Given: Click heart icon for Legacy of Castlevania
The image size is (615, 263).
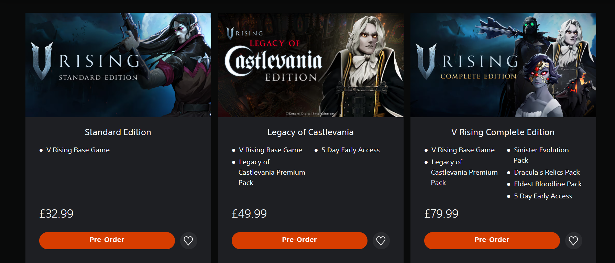Looking at the screenshot, I should (381, 241).
